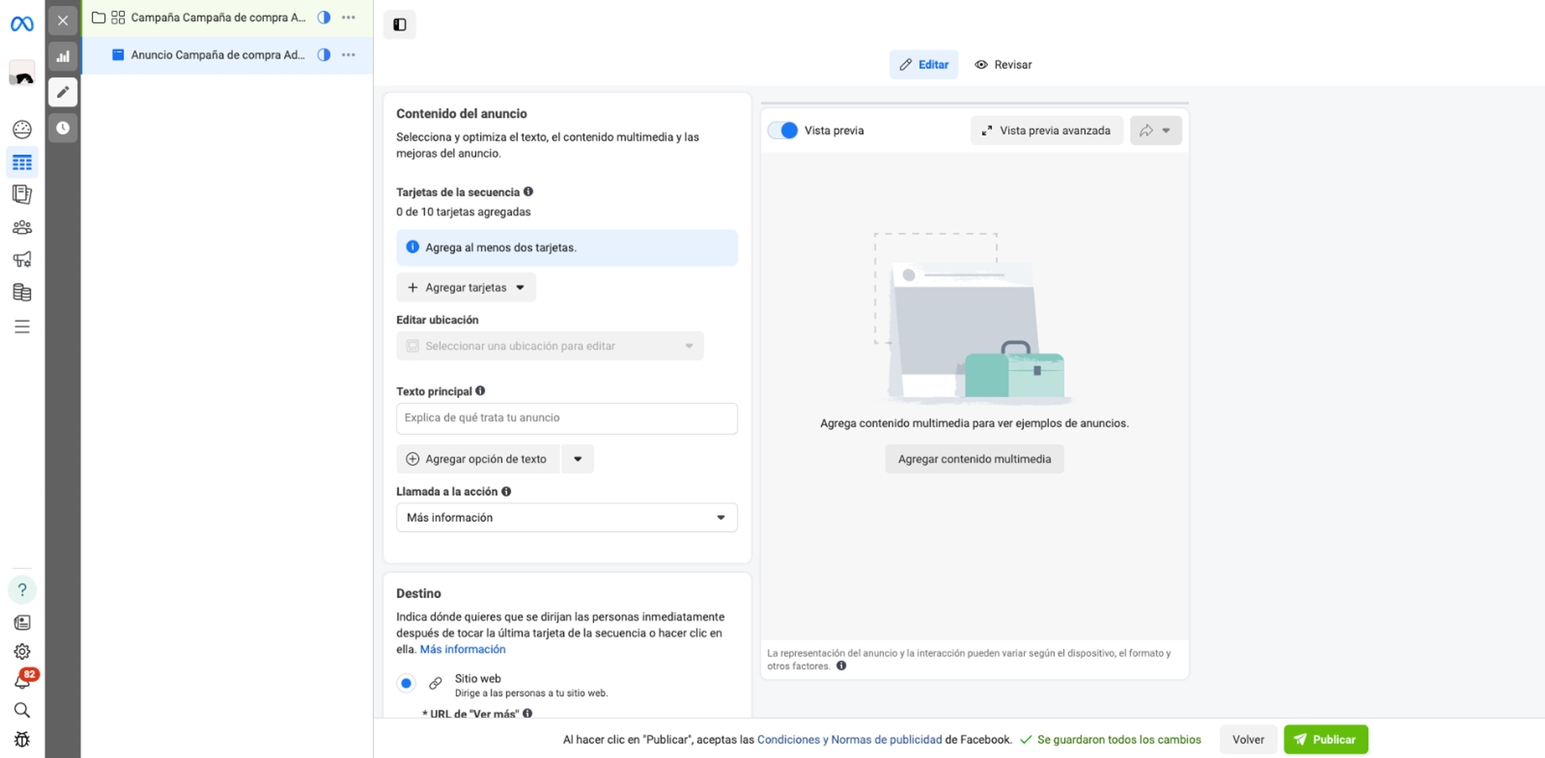1545x758 pixels.
Task: Click the Meta logo icon
Action: click(22, 24)
